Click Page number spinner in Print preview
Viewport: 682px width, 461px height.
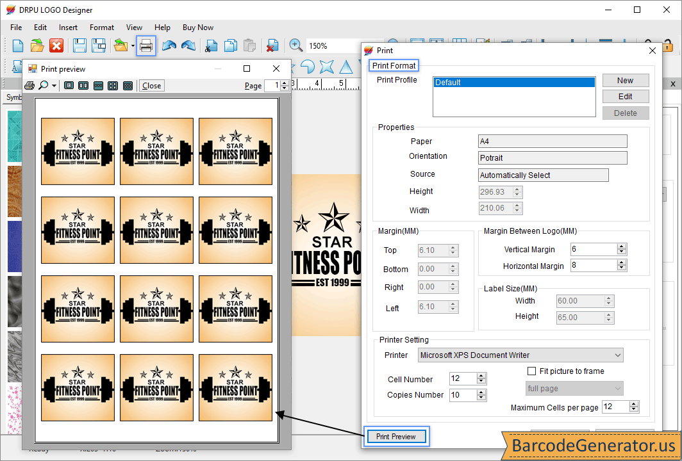(x=285, y=86)
